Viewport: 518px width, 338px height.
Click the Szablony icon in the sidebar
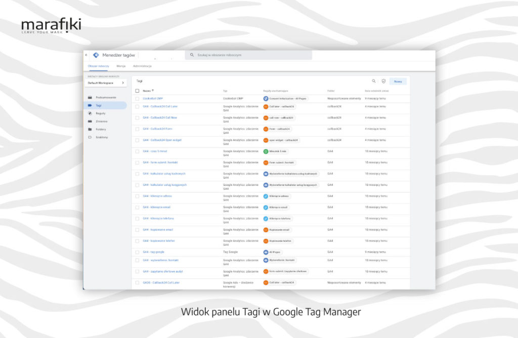[90, 137]
